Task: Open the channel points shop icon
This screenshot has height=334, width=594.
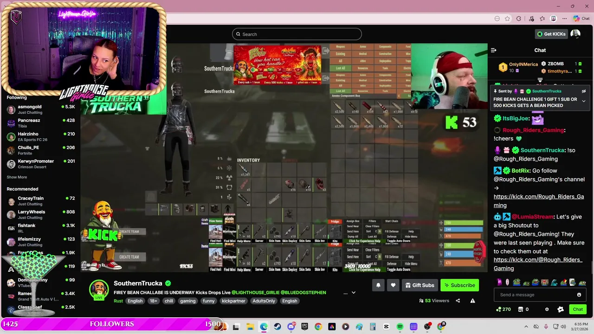Action: (520, 309)
